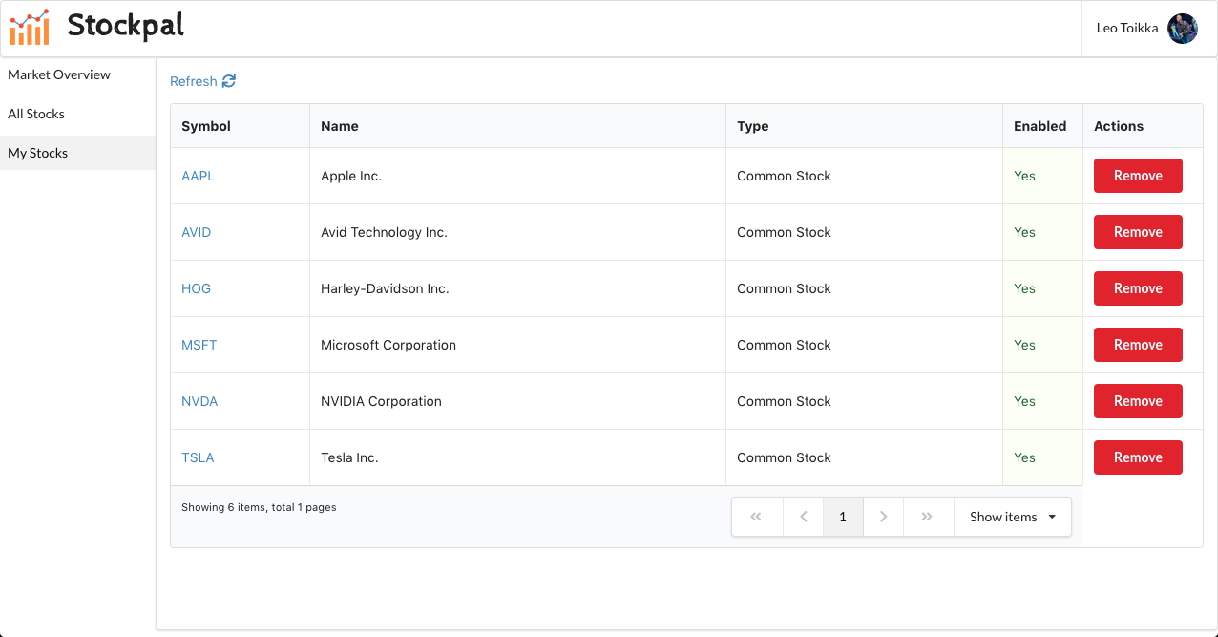1218x637 pixels.
Task: Remove Apple Inc. from my stocks
Action: [1138, 176]
